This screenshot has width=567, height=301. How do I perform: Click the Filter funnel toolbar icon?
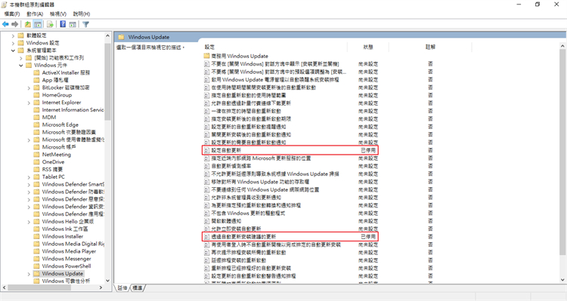85,24
